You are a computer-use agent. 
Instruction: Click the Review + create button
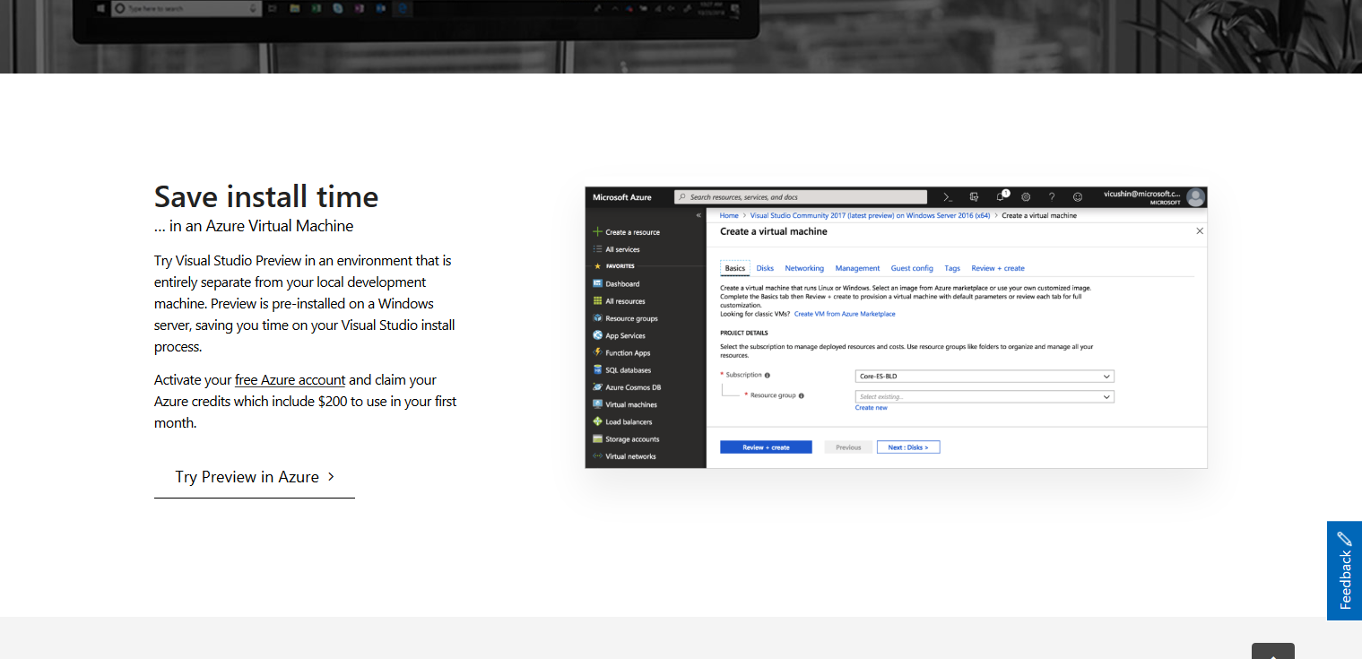click(765, 447)
